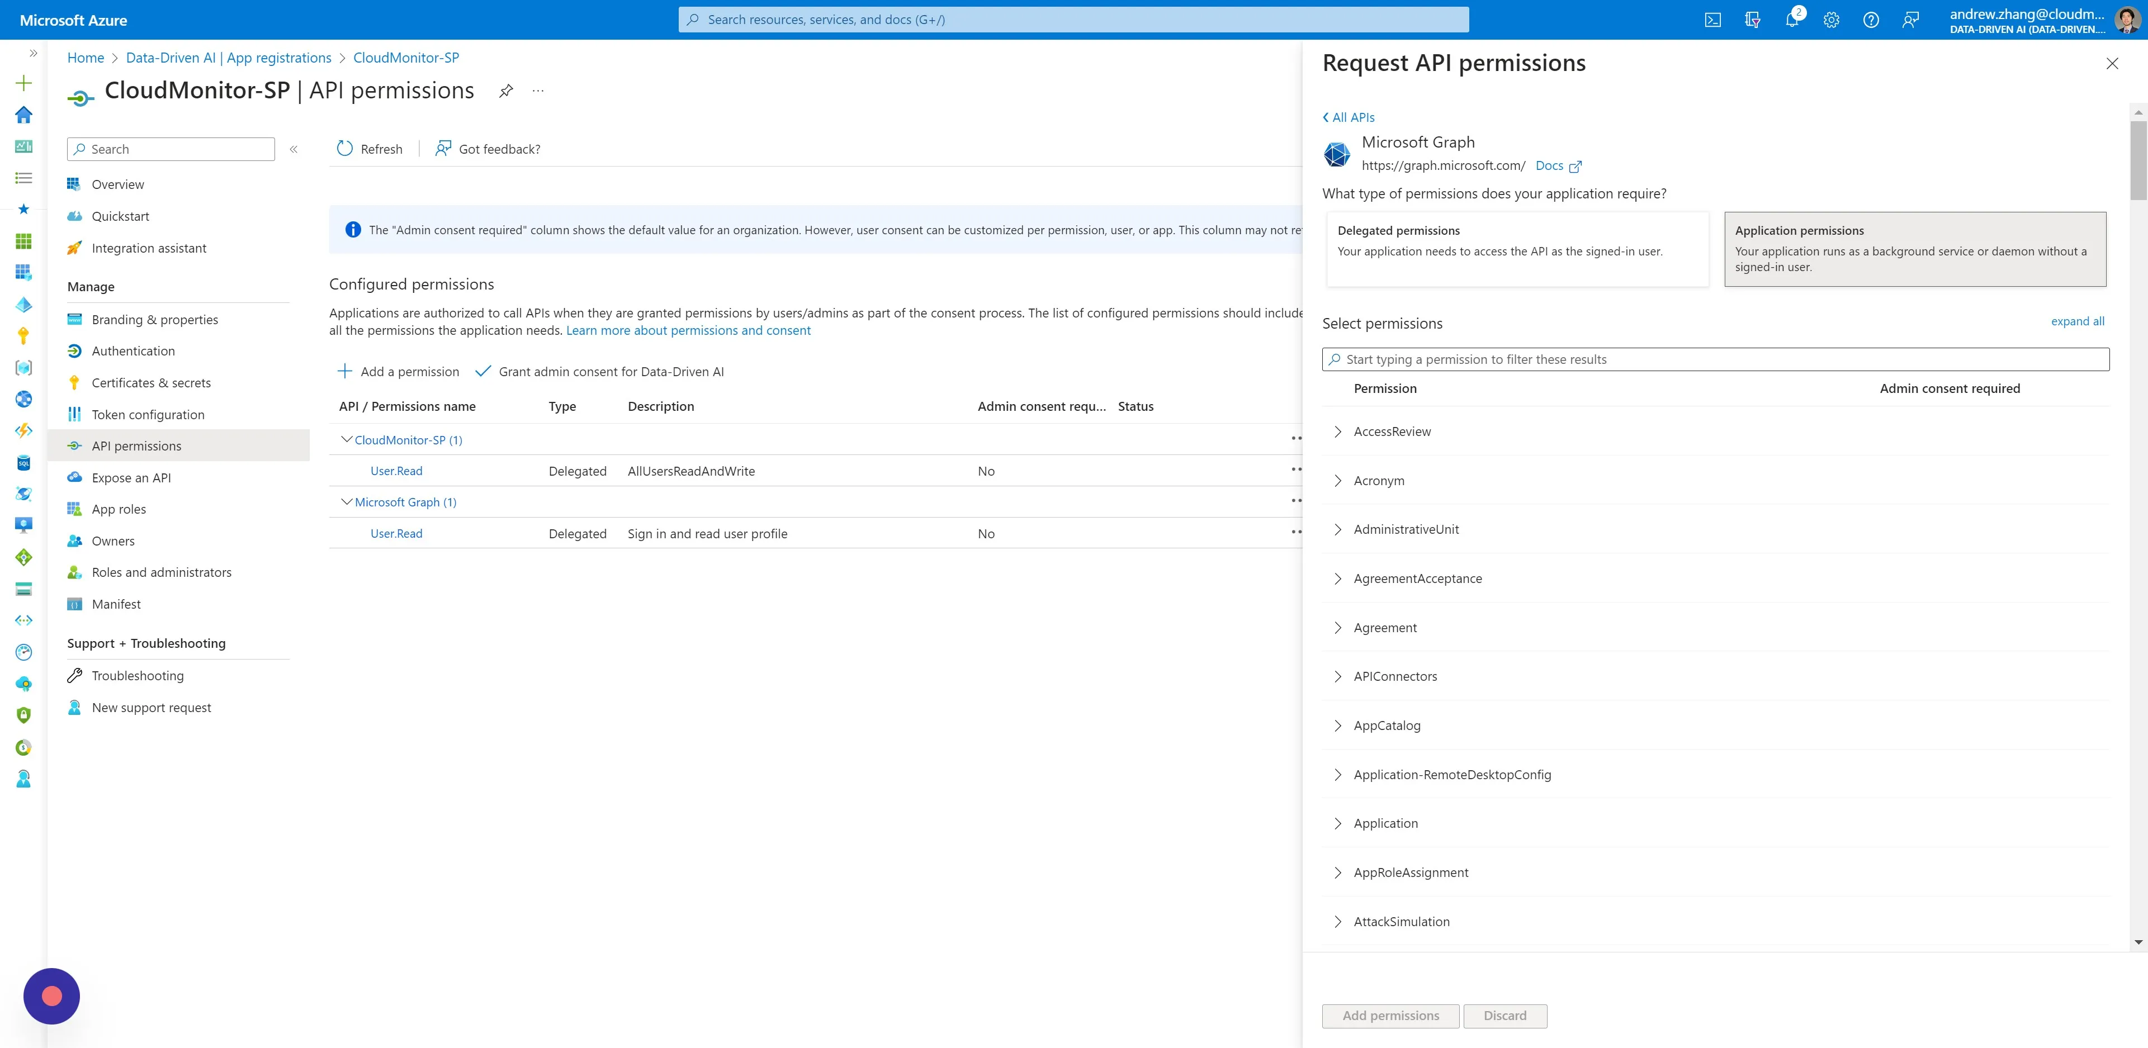
Task: Go back to All APIs
Action: pyautogui.click(x=1349, y=117)
